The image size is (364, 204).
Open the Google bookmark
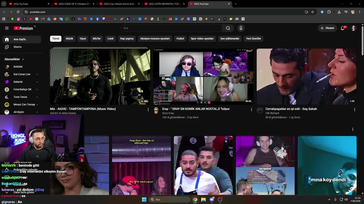pyautogui.click(x=37, y=19)
